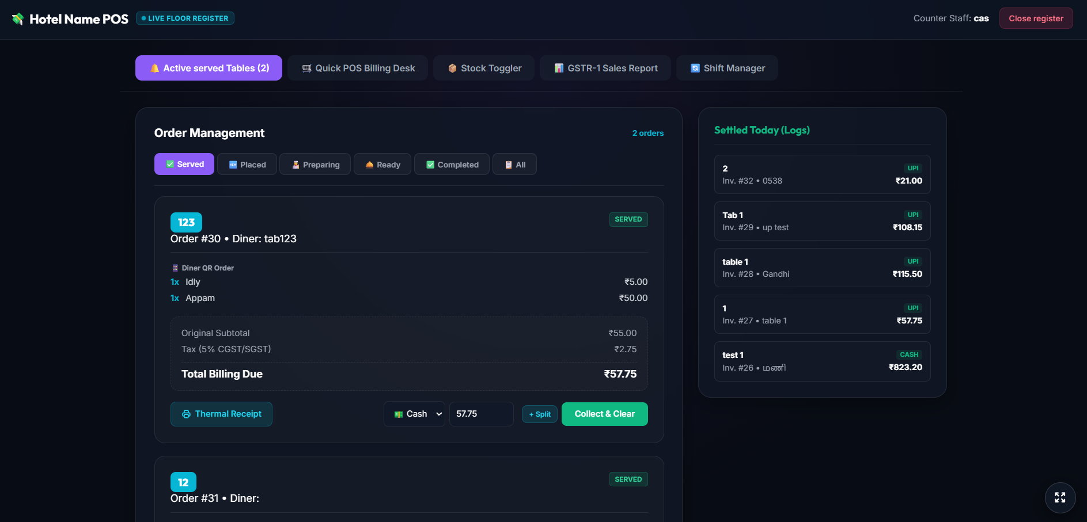Open settled log entry Inv. #29 up test
The width and height of the screenshot is (1087, 522).
tap(823, 221)
